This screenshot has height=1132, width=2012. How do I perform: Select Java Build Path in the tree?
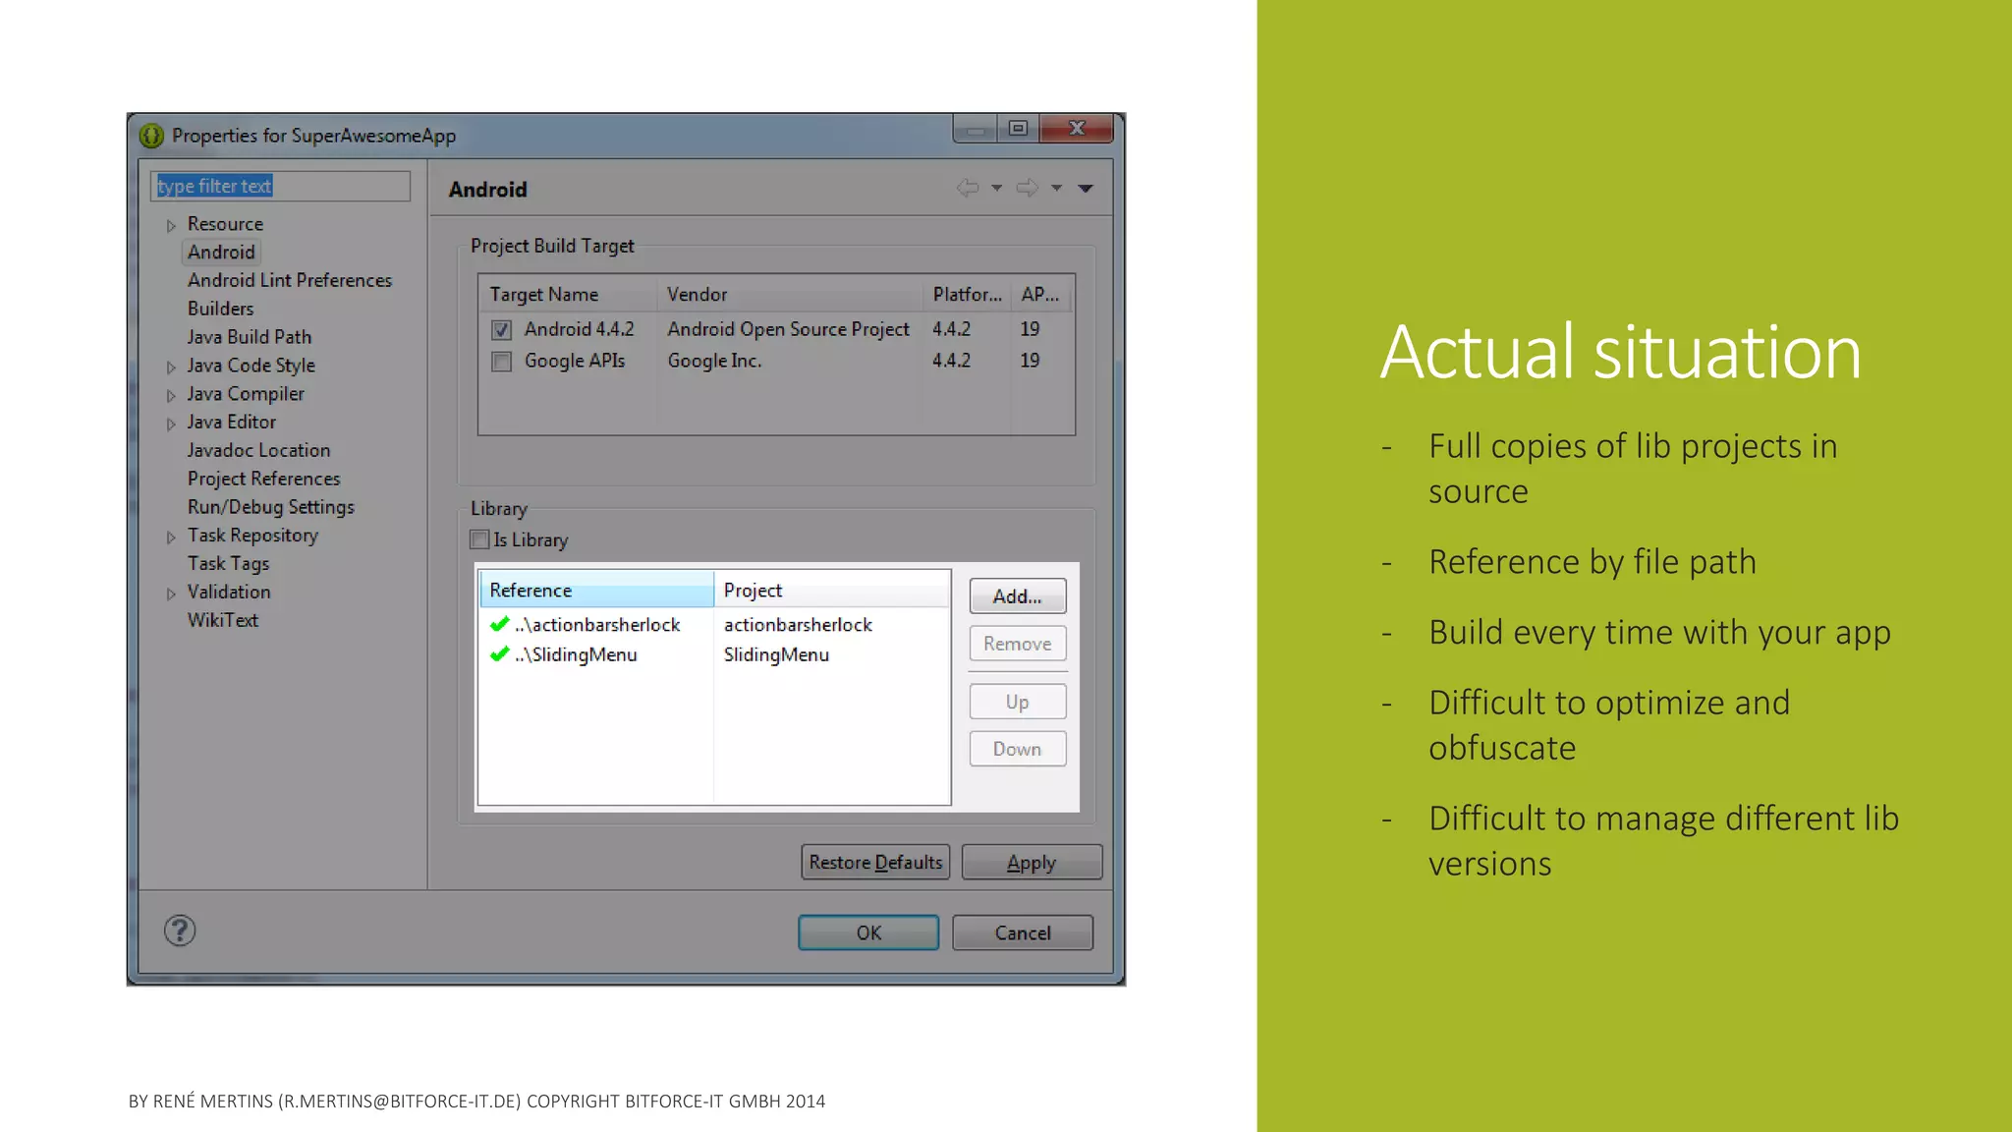point(249,337)
